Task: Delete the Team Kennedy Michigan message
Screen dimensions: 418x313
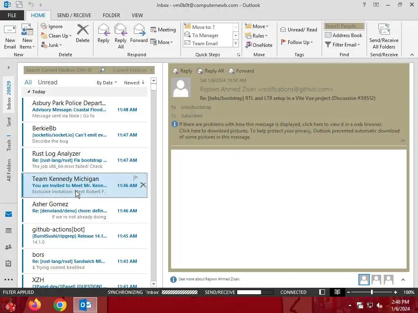Action: coord(143,185)
